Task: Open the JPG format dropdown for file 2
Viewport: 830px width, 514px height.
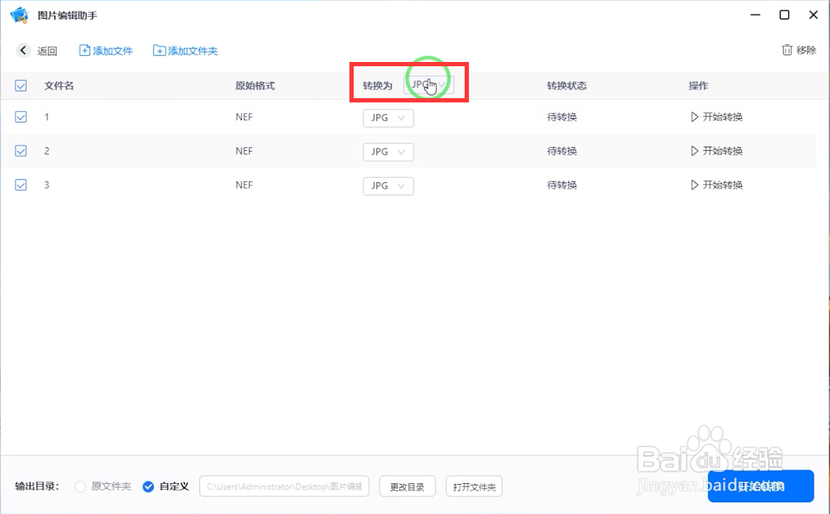Action: pos(388,152)
